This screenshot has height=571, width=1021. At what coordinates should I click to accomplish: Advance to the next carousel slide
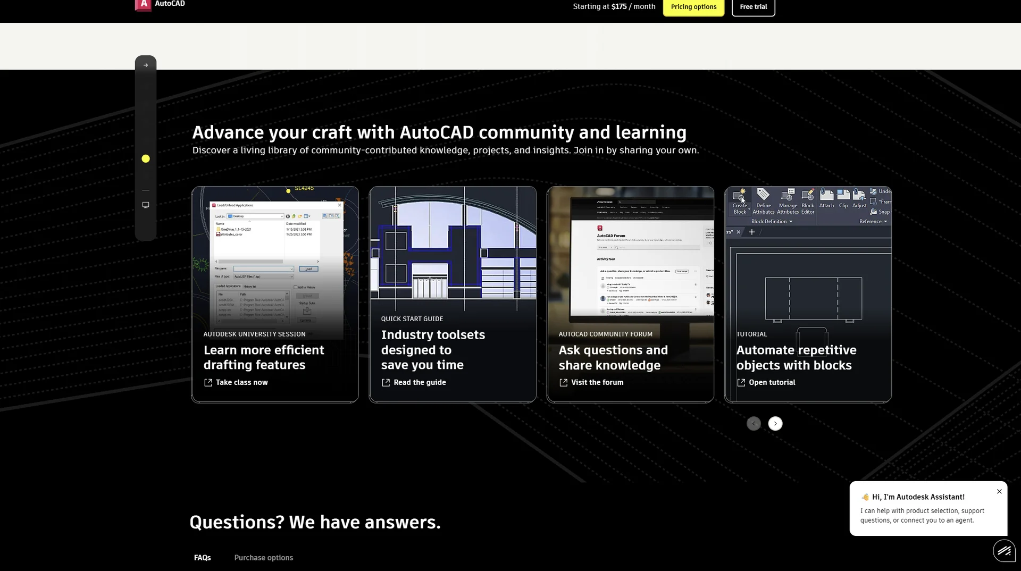775,424
